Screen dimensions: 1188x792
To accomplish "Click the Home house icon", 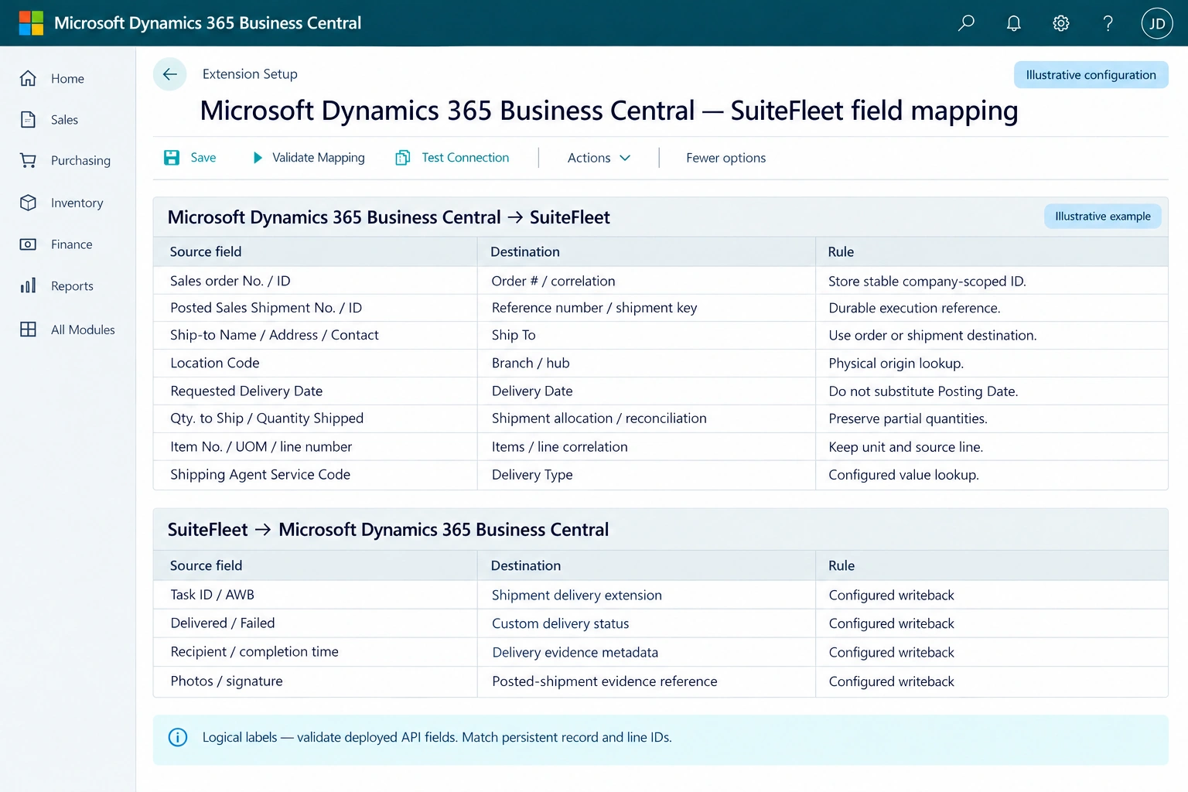I will [28, 78].
